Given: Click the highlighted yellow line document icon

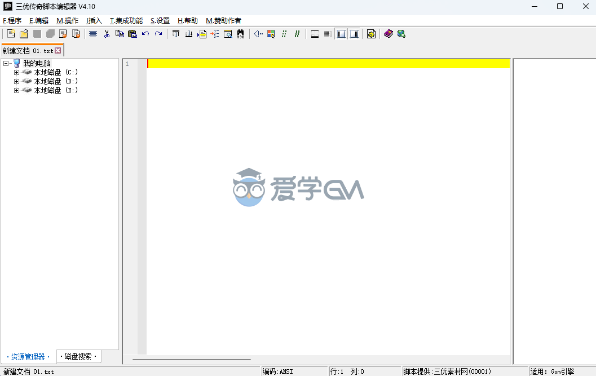Looking at the screenshot, I should [x=202, y=34].
